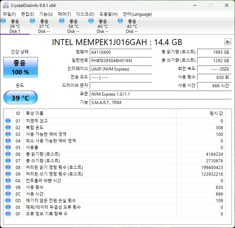Viewport: 235px width, 228px height.
Task: Open the 편집(E) menu
Action: point(28,14)
